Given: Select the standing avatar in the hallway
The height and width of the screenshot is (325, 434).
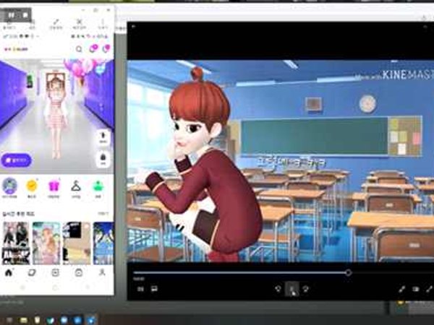Looking at the screenshot, I should [x=56, y=116].
